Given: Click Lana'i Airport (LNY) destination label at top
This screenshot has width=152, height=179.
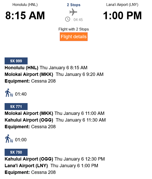Looking at the screenshot, I should (122, 5).
